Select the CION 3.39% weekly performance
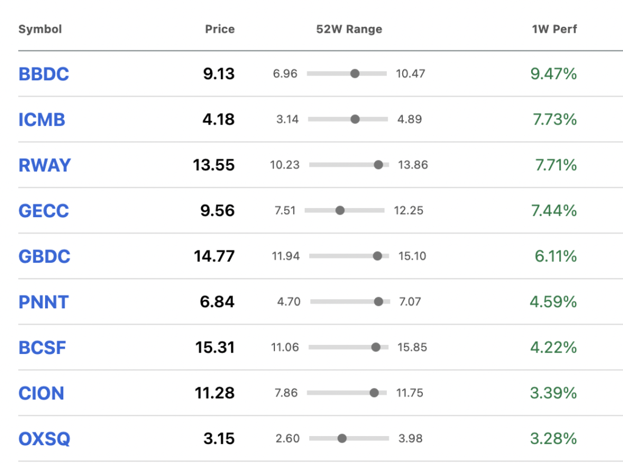 (554, 393)
